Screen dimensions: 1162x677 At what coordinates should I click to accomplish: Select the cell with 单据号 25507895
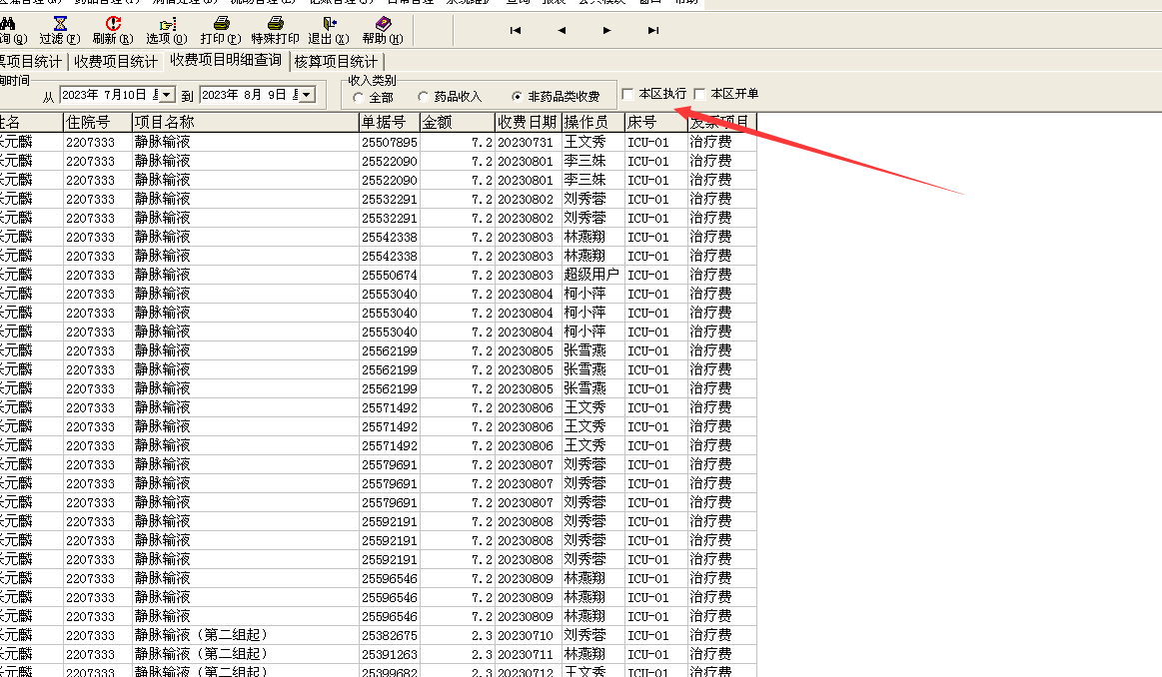389,142
